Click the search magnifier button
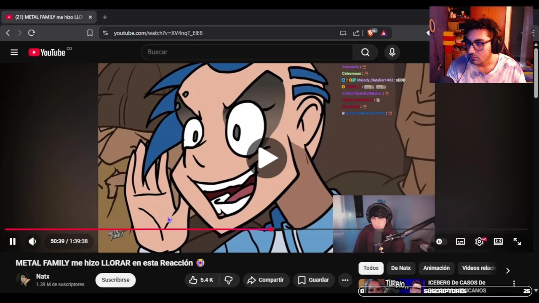 (x=365, y=52)
